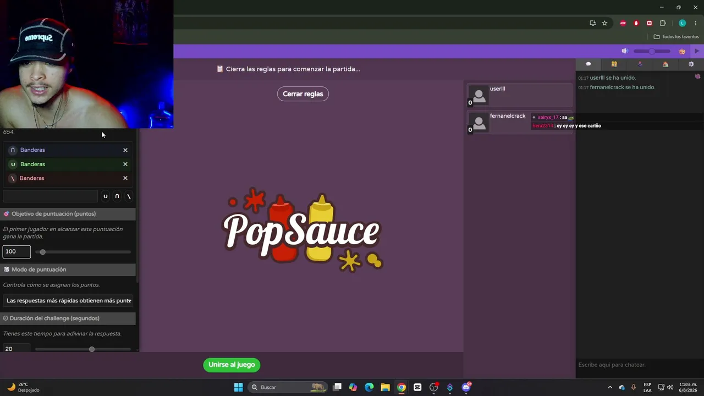The width and height of the screenshot is (704, 396).
Task: Click player fernanelcrack avatar
Action: (480, 123)
